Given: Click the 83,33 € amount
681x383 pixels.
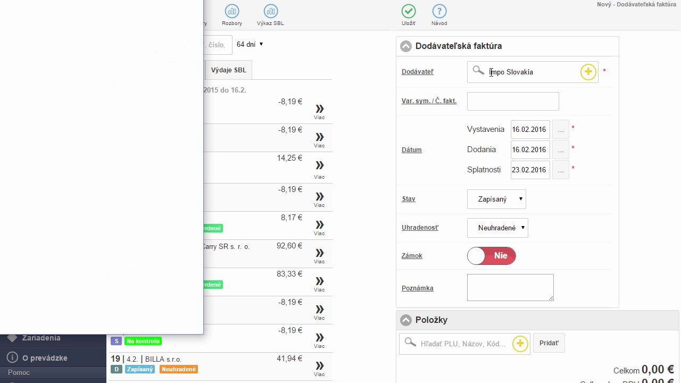Looking at the screenshot, I should (x=289, y=274).
